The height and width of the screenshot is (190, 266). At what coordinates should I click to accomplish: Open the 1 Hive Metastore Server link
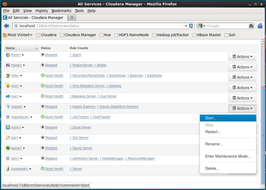87,86
